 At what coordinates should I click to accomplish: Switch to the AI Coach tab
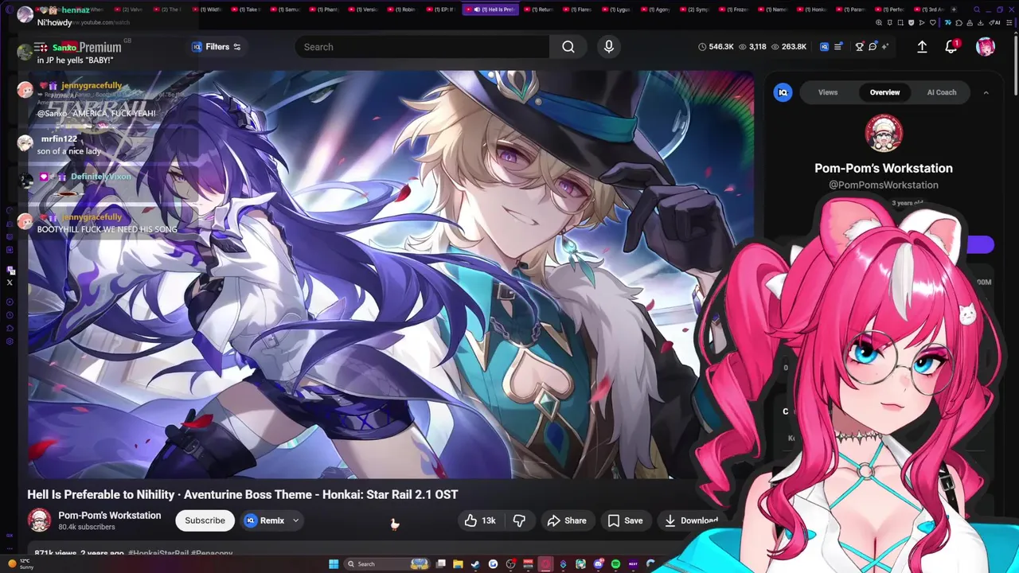pyautogui.click(x=942, y=92)
